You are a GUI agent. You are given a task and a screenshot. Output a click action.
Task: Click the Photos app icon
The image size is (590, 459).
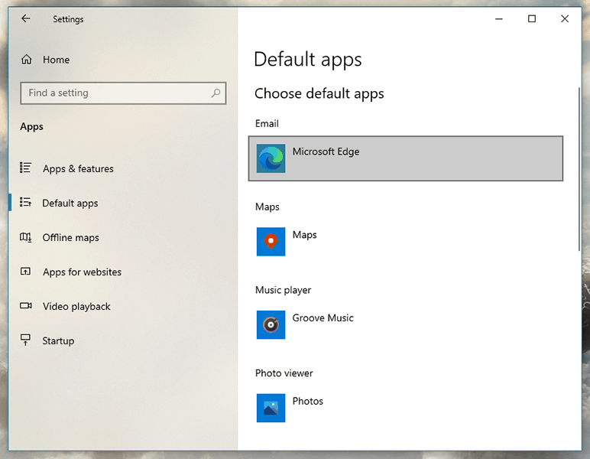click(x=271, y=409)
